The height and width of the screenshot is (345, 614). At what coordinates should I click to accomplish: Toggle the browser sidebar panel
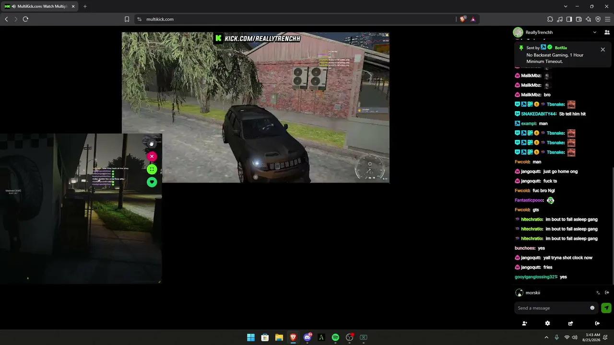569,19
